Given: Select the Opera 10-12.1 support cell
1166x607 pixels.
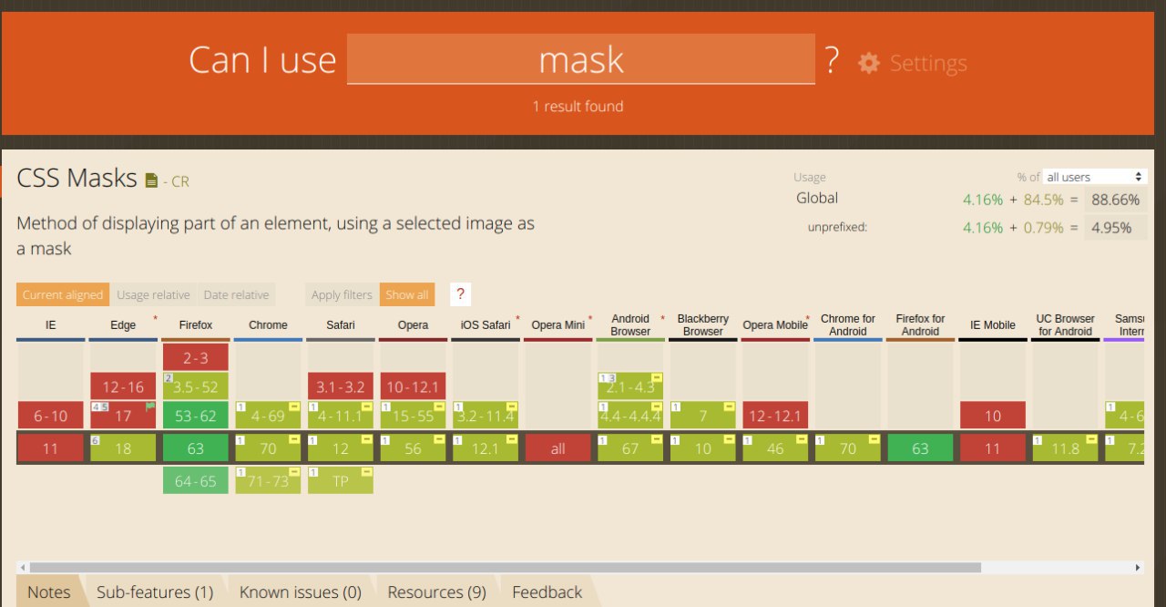Looking at the screenshot, I should 413,386.
